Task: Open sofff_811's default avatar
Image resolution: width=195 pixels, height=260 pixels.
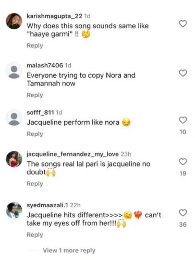Action: (14, 117)
